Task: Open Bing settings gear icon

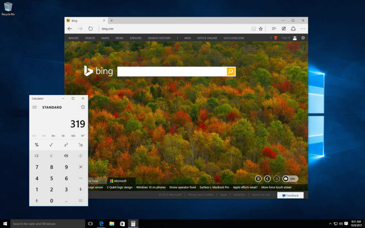Action: tap(303, 38)
